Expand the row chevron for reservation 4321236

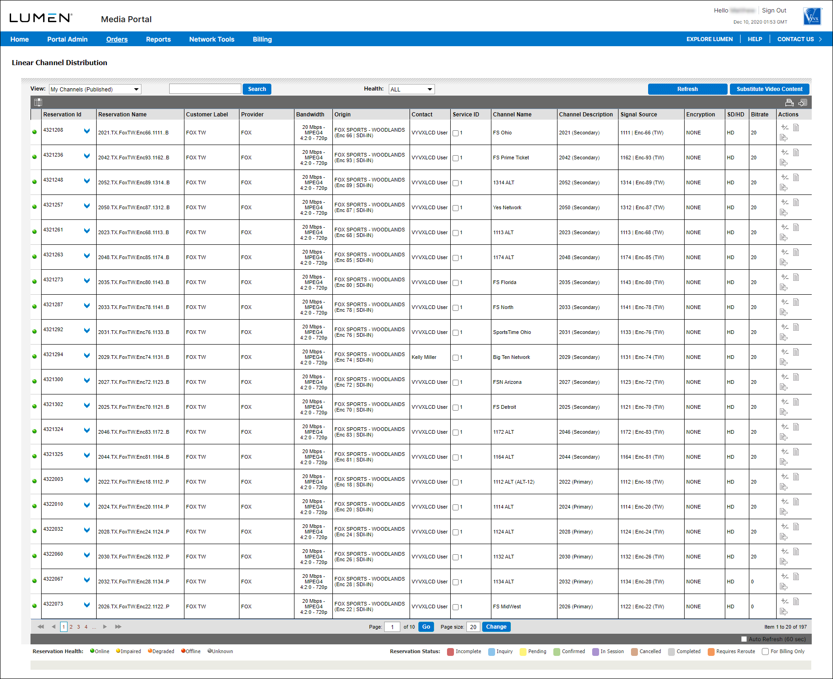87,156
